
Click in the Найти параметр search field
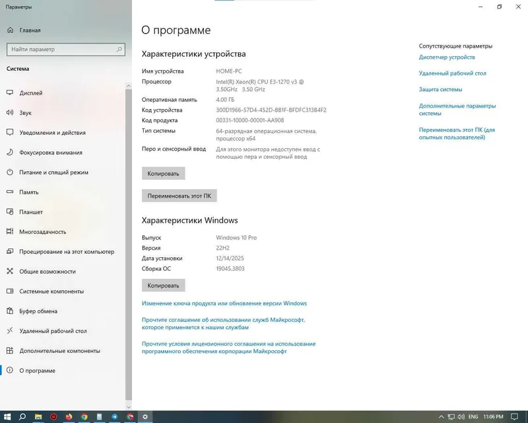pos(65,50)
